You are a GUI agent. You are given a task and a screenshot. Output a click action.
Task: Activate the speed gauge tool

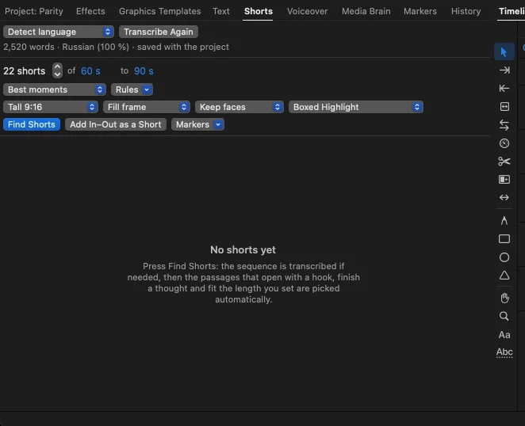(x=504, y=143)
